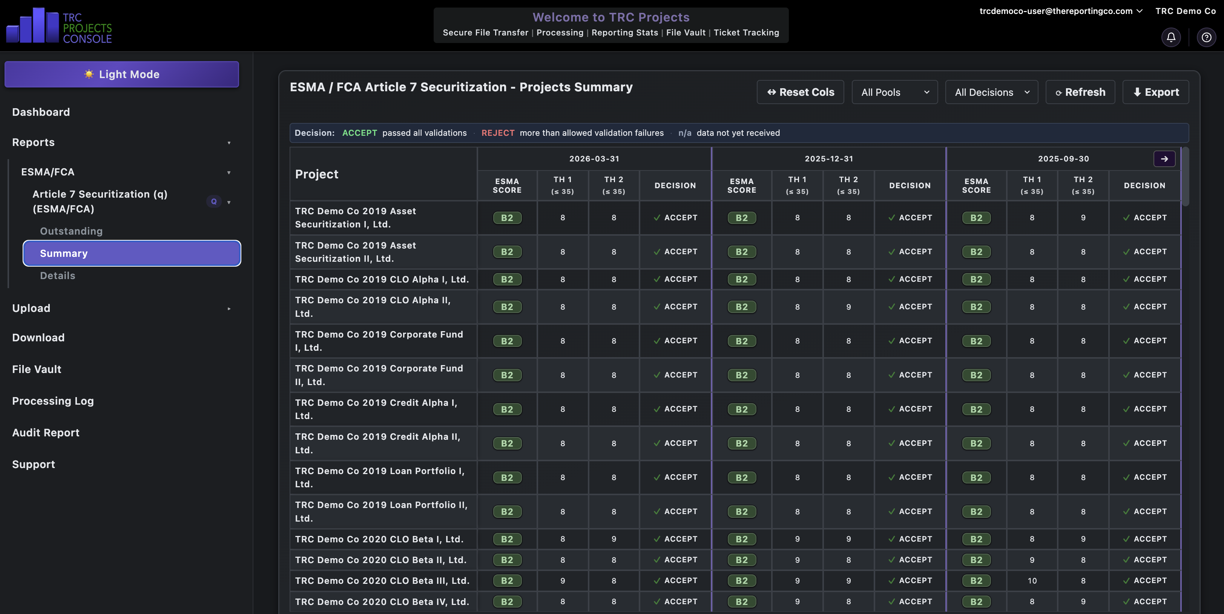
Task: Open the Dashboard page
Action: (41, 112)
